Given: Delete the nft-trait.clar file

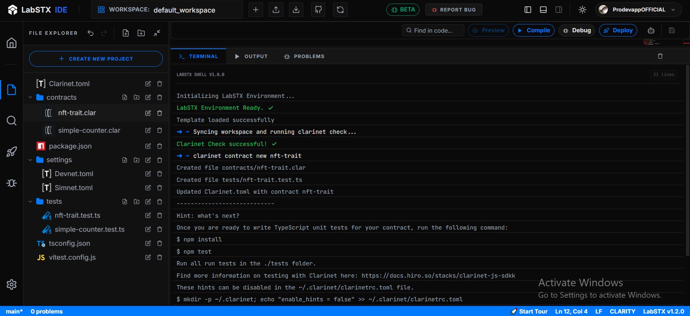Looking at the screenshot, I should [x=160, y=113].
